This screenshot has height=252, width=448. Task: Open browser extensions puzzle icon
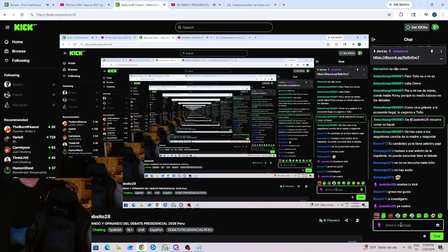(x=401, y=15)
